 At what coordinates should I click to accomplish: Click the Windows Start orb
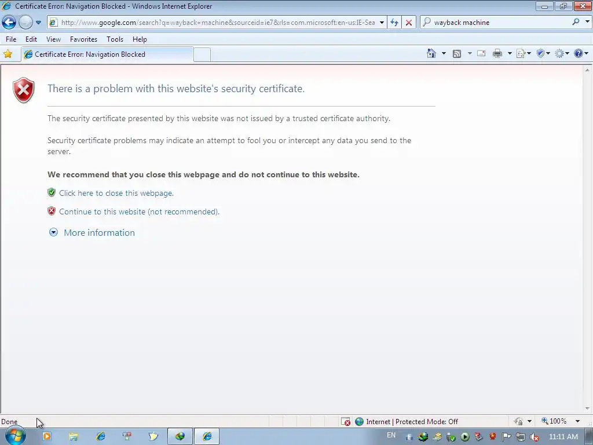point(16,436)
